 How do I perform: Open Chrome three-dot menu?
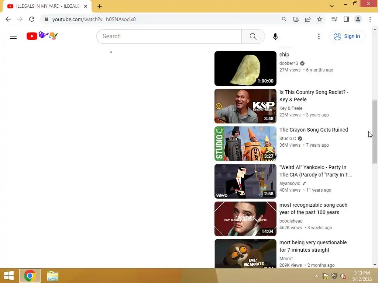click(x=370, y=19)
